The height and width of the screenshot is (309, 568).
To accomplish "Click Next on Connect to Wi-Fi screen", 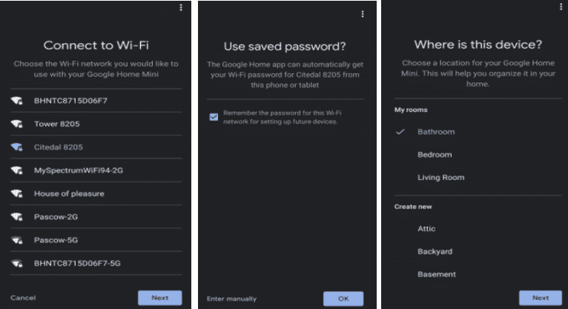I will pos(159,298).
